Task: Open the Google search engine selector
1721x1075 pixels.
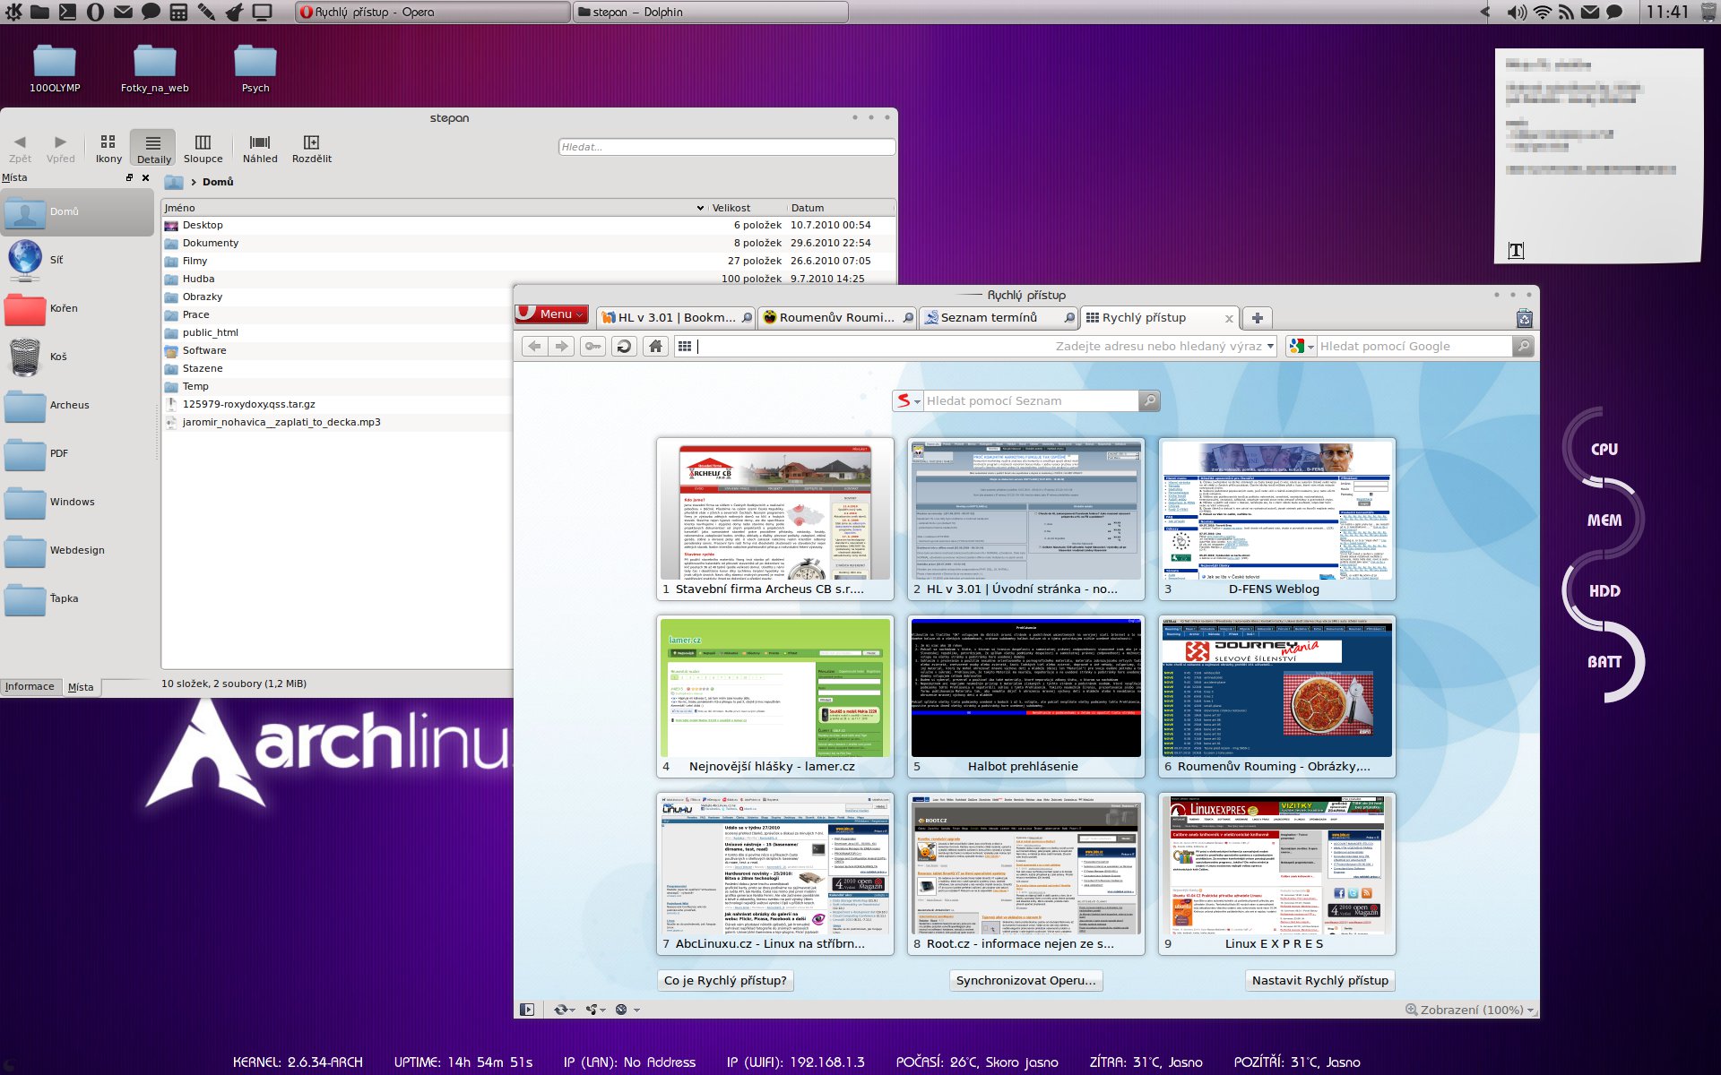Action: click(1301, 347)
